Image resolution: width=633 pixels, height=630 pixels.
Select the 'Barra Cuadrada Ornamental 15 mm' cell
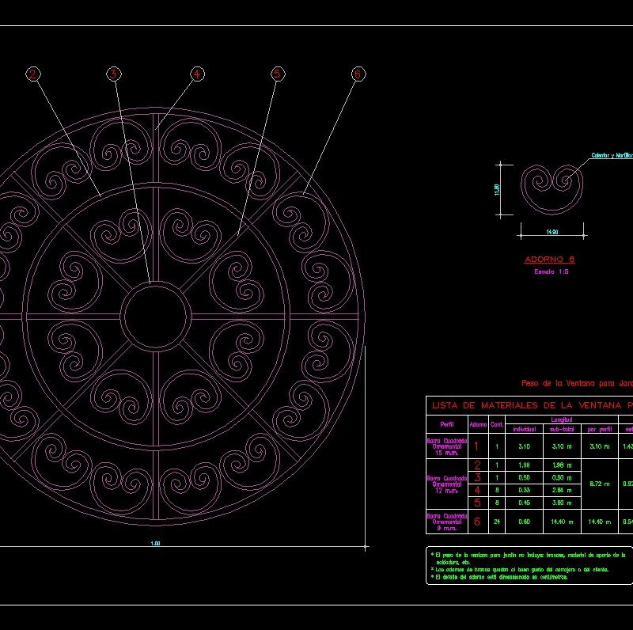point(447,447)
